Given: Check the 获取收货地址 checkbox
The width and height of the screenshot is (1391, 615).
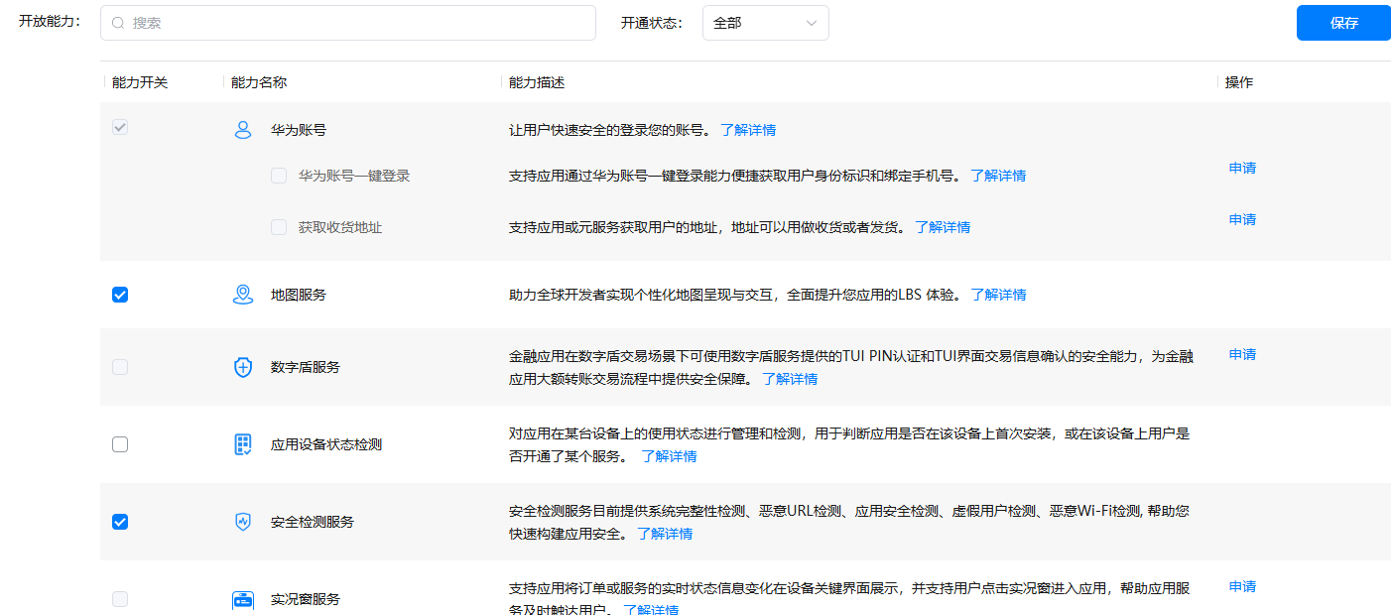Looking at the screenshot, I should coord(279,227).
